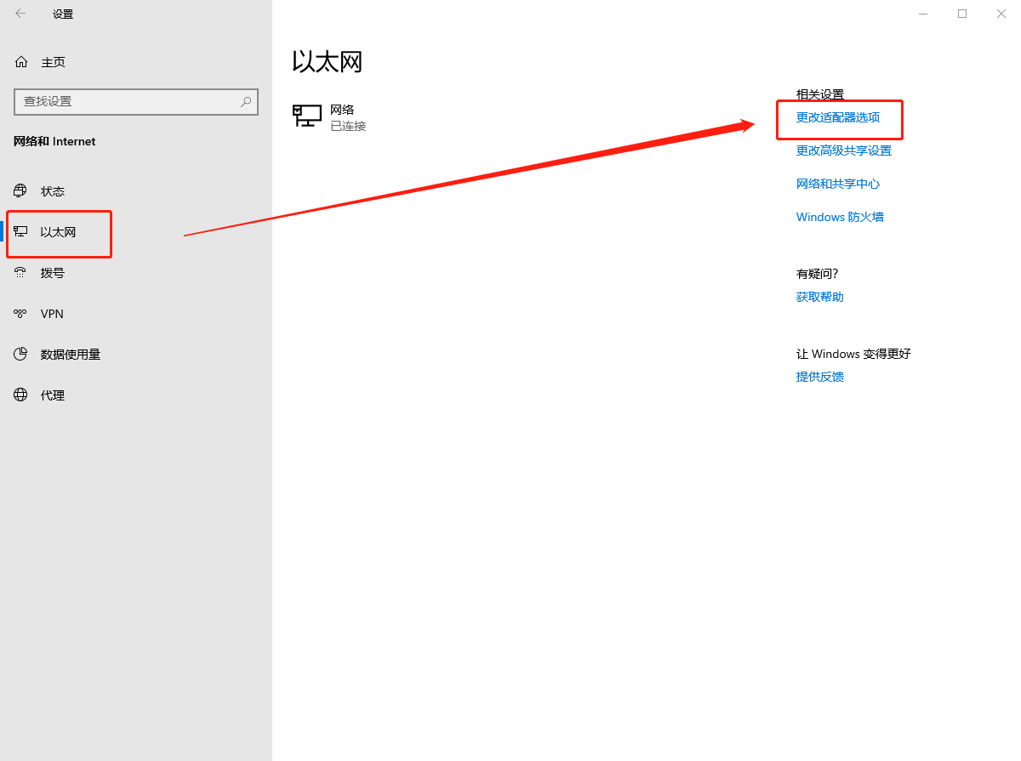Click the 查找设置 search field
This screenshot has width=1021, height=761.
136,101
